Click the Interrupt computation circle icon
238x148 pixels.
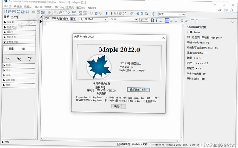click(116, 13)
